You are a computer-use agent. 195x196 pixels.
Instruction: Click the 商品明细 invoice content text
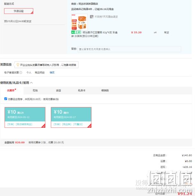40,72
